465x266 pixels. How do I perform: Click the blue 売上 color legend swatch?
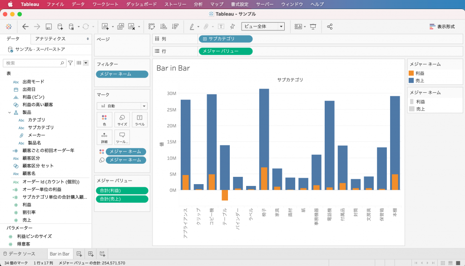411,80
